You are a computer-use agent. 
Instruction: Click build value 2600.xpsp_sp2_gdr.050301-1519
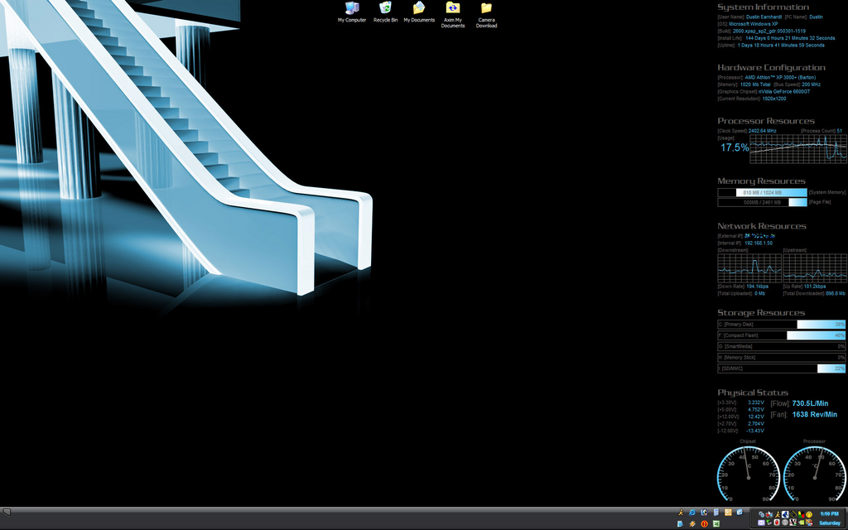point(769,31)
